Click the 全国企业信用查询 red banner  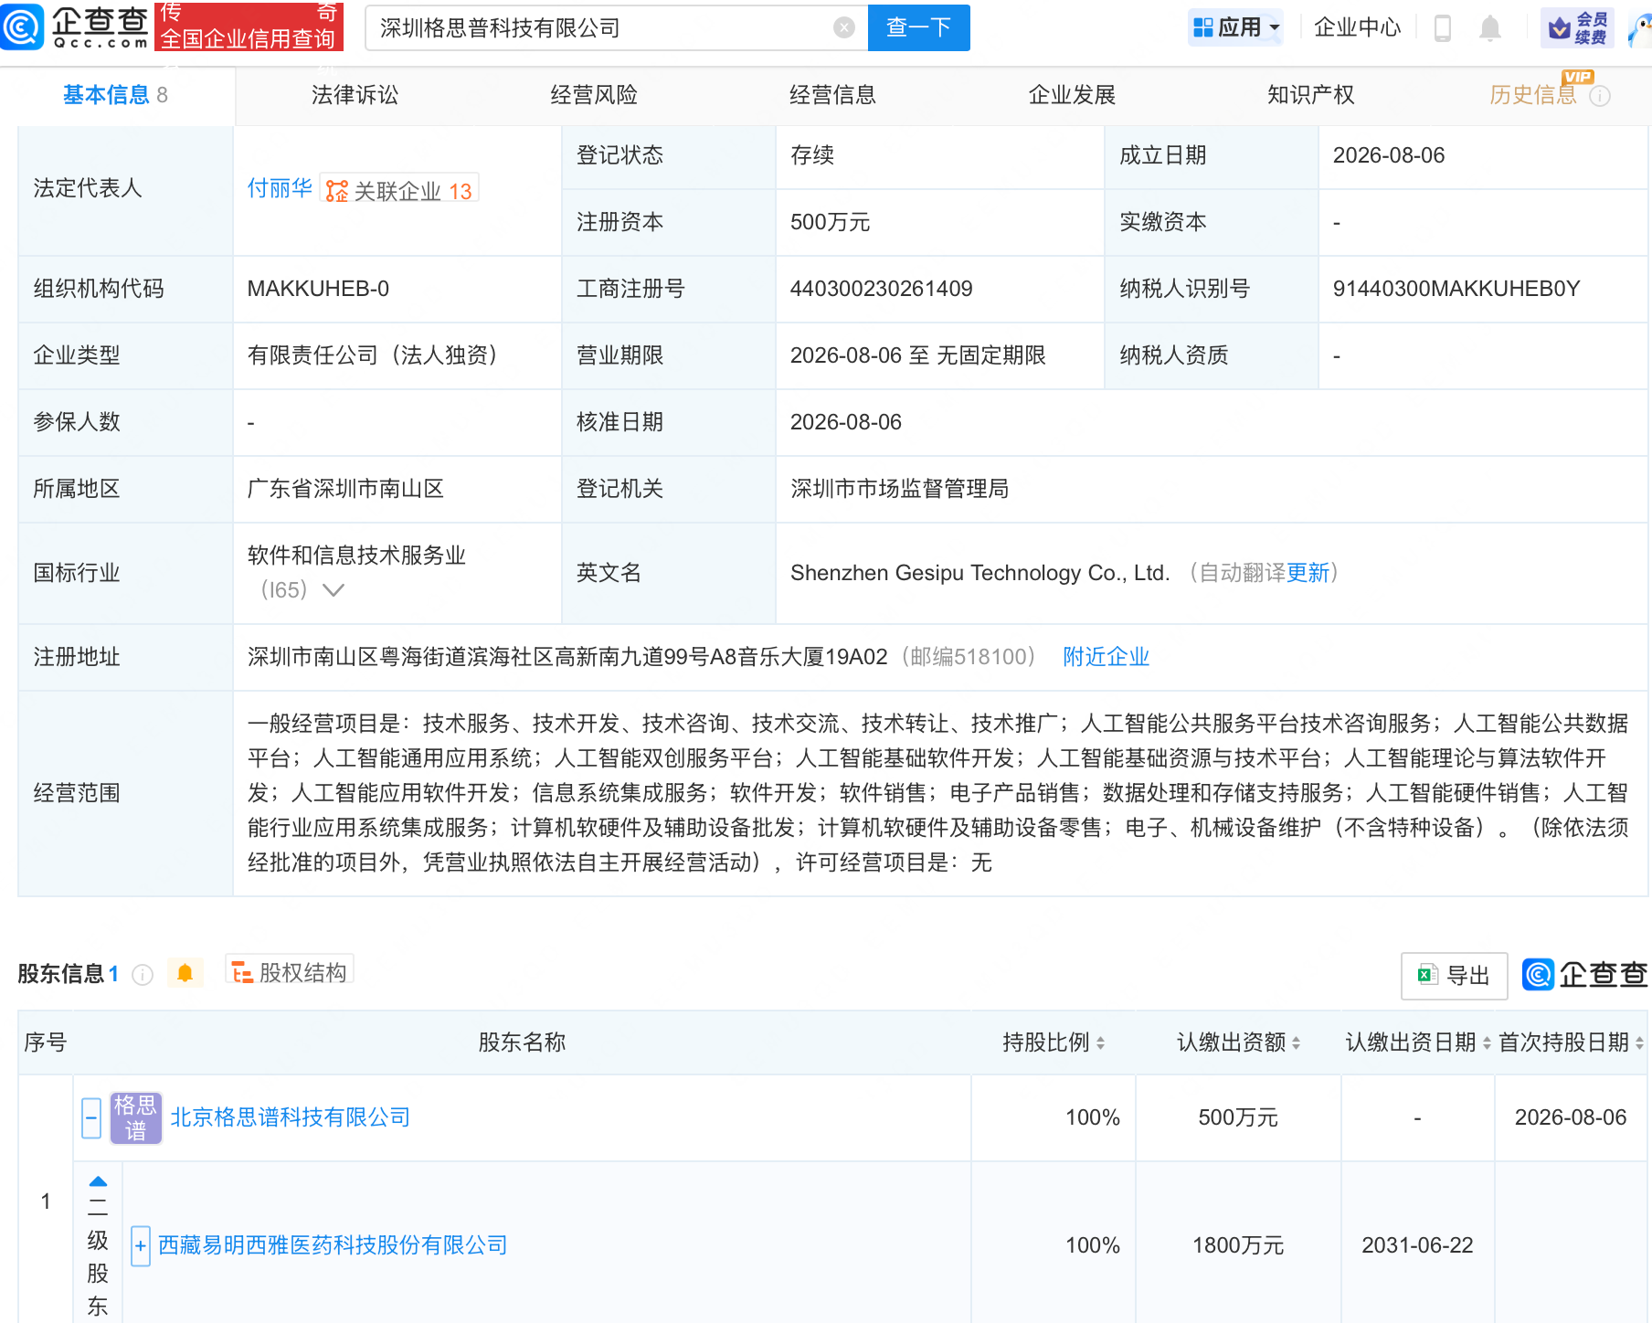(x=249, y=27)
